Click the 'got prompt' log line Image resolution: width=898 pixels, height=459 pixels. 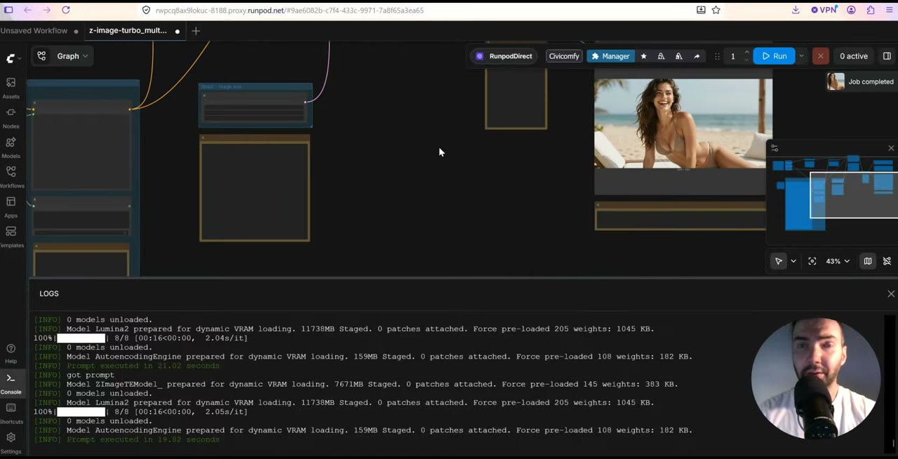(90, 375)
